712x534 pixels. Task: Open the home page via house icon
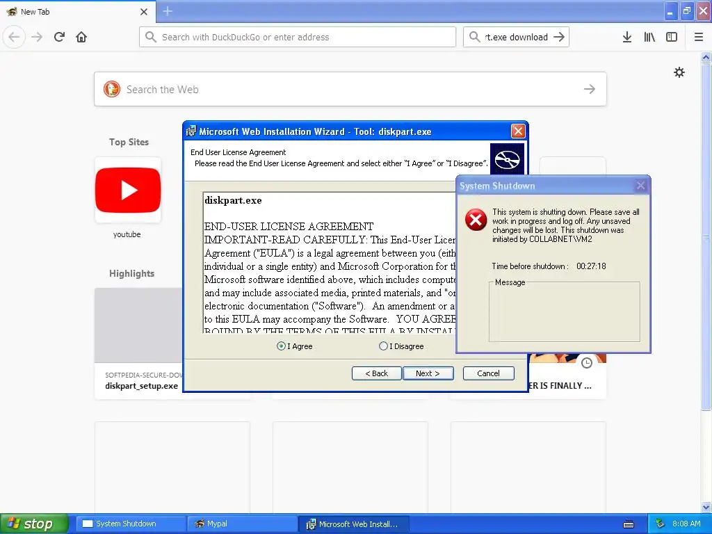[81, 38]
